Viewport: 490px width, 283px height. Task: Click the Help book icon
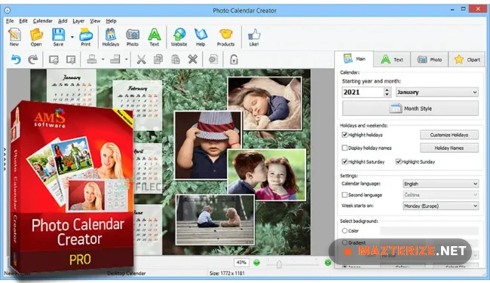pyautogui.click(x=201, y=37)
